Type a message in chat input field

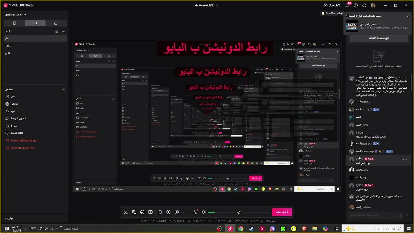[x=375, y=215]
